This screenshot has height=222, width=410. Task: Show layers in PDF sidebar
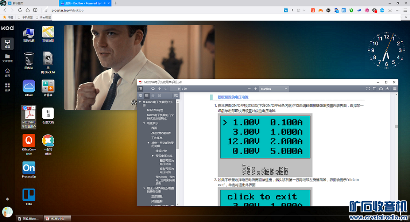tap(159, 96)
